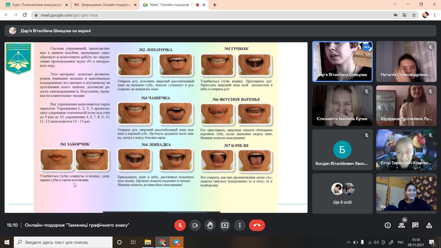Toggle the camera on or off
The height and width of the screenshot is (248, 441).
[195, 225]
